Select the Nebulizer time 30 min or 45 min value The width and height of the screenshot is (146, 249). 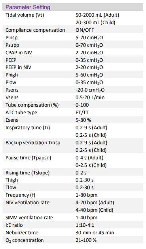pyautogui.click(x=95, y=233)
